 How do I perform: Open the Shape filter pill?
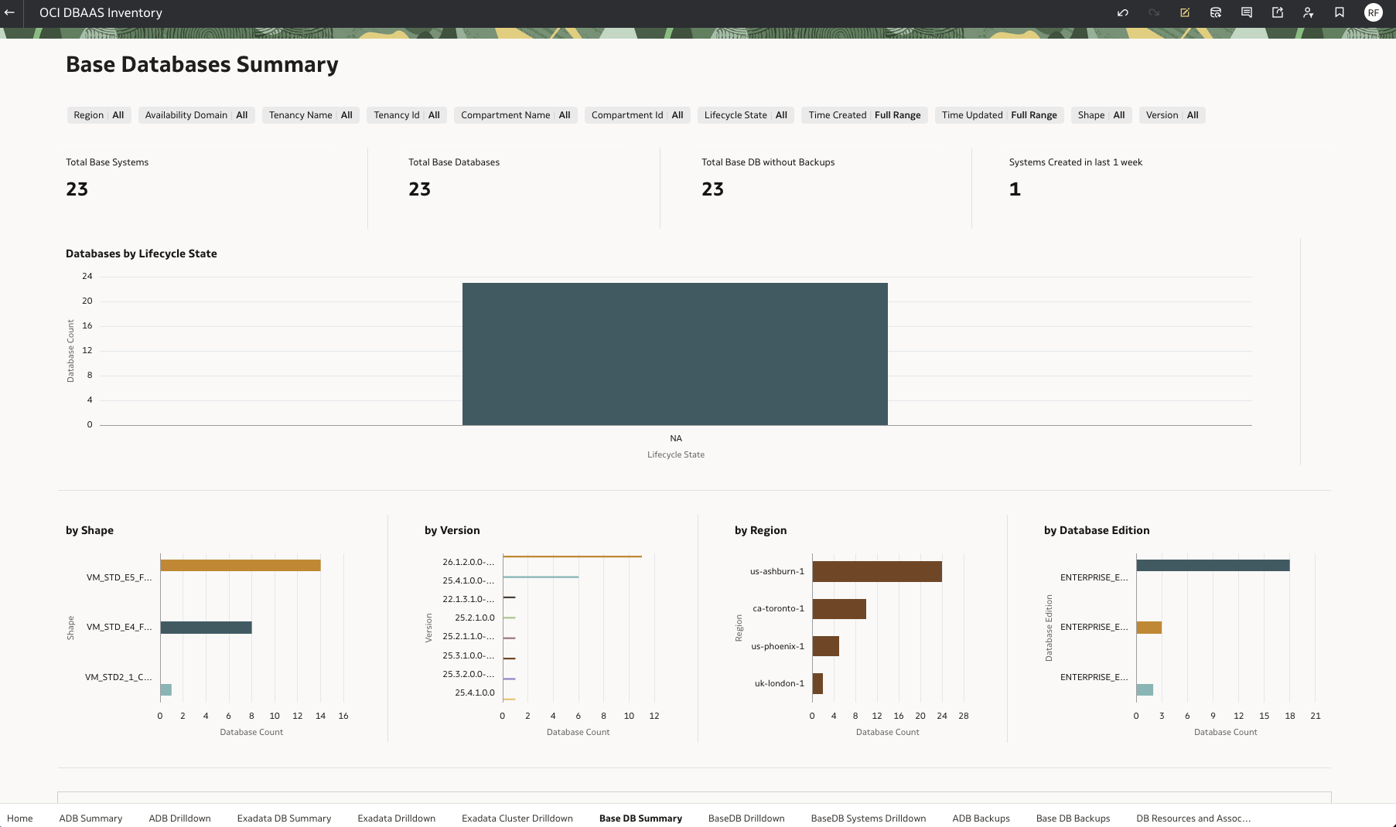(x=1100, y=114)
